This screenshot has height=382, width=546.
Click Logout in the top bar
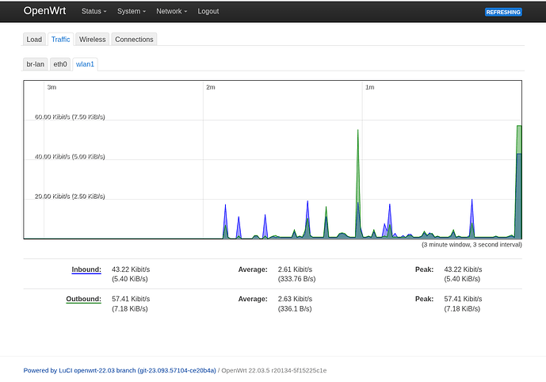tap(208, 12)
